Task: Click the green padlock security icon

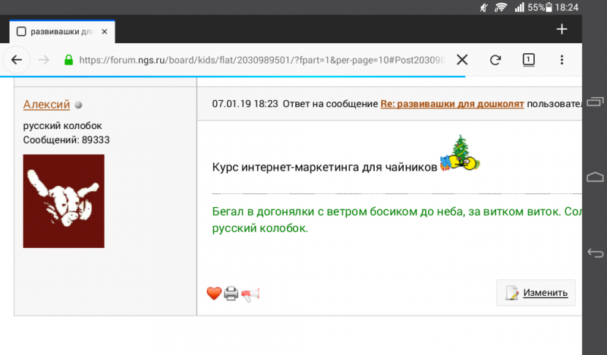Action: pos(68,60)
